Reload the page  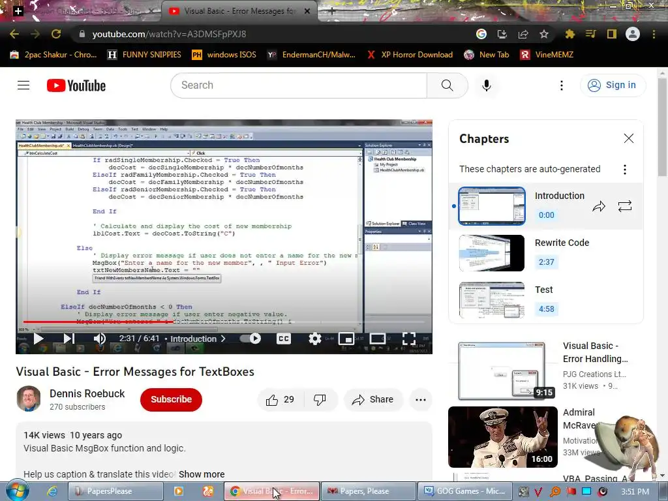tap(56, 34)
